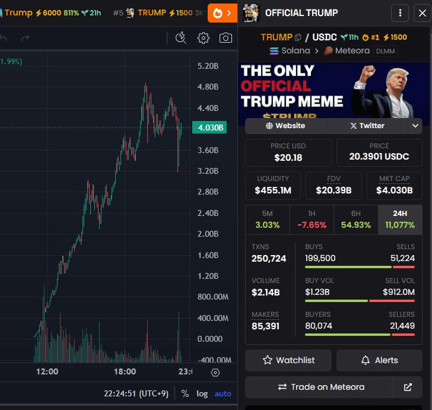Click the chart time zone settings icon

coord(215,373)
